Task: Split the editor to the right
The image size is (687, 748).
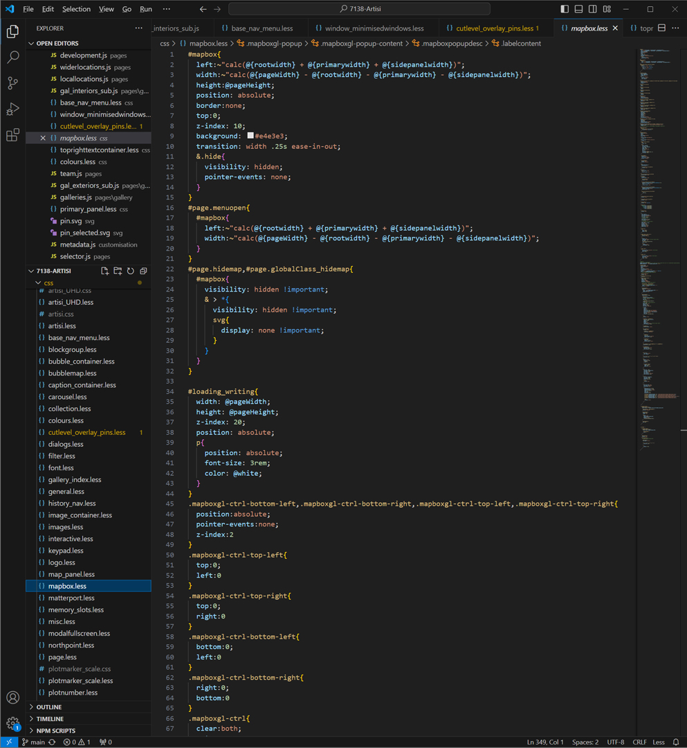Action: [662, 28]
